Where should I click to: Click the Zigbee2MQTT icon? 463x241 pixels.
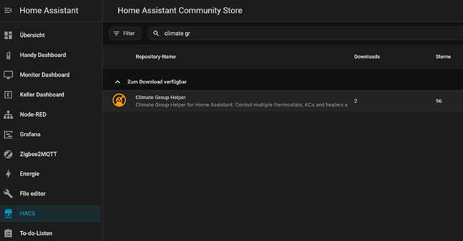8,154
